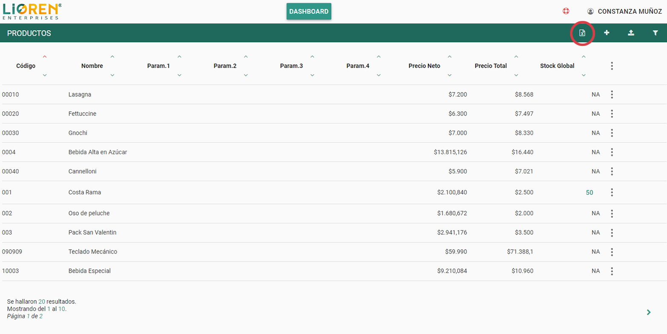The width and height of the screenshot is (667, 334).
Task: Open row actions for Gnochi
Action: 612,133
